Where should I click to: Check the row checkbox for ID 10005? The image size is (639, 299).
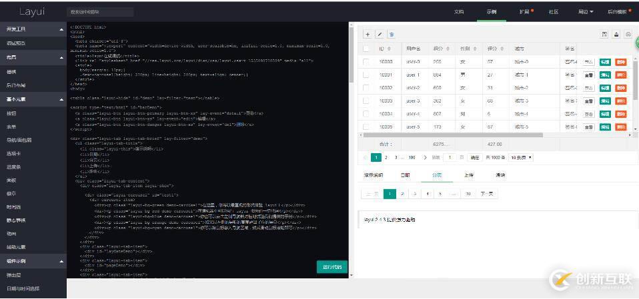[x=366, y=127]
